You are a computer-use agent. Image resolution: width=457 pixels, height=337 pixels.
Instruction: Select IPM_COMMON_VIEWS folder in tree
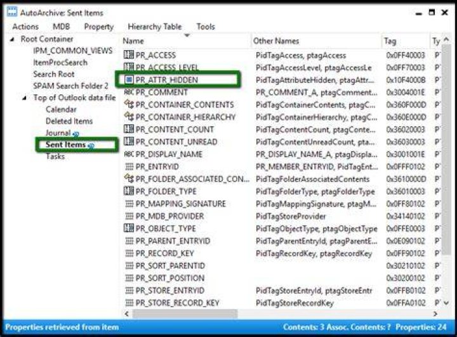point(72,51)
